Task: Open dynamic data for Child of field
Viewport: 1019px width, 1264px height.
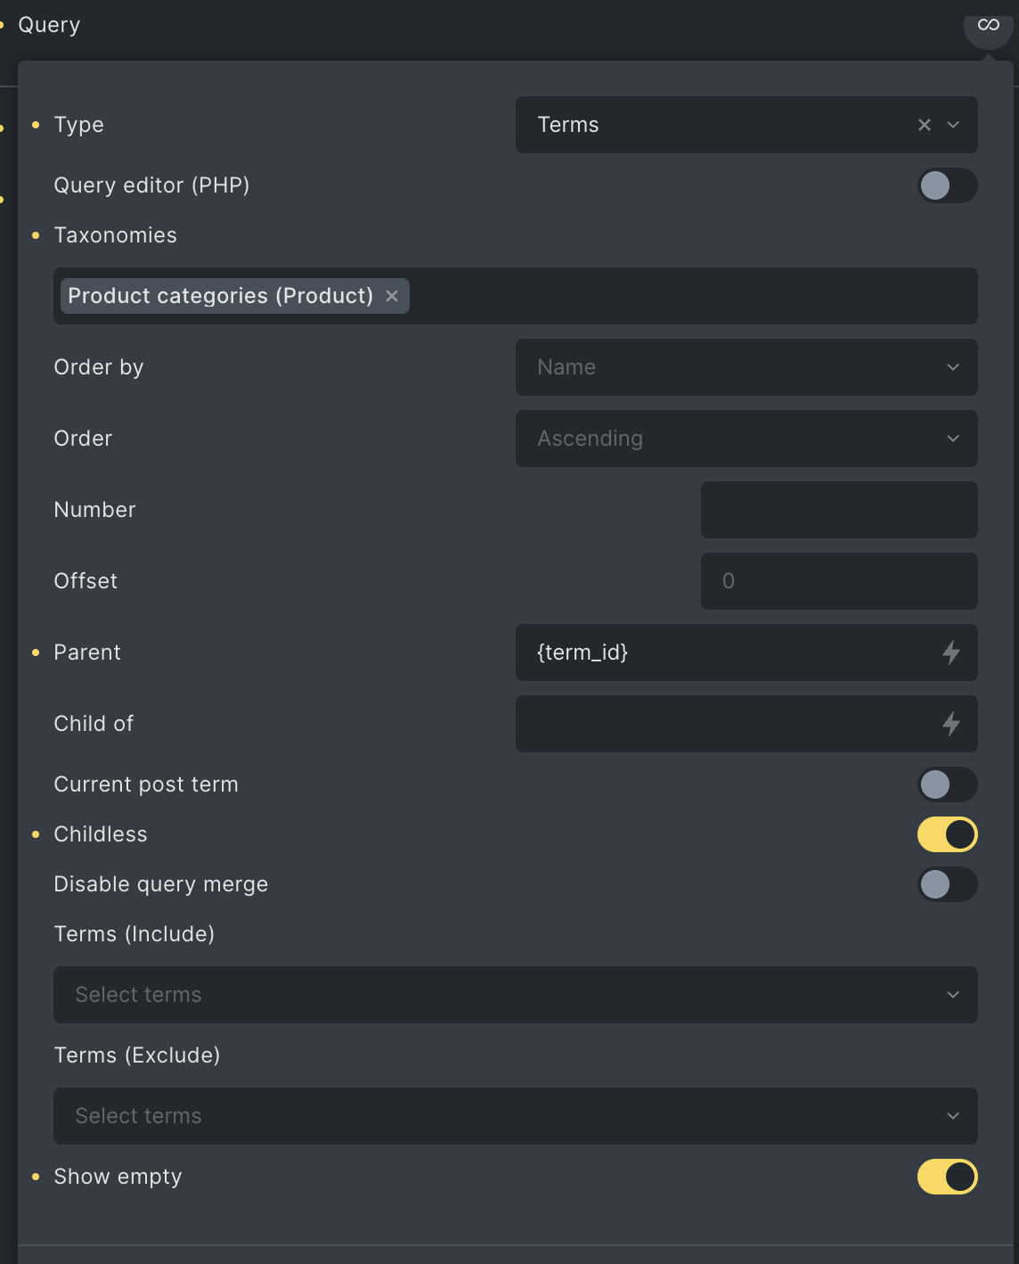Action: (x=951, y=724)
